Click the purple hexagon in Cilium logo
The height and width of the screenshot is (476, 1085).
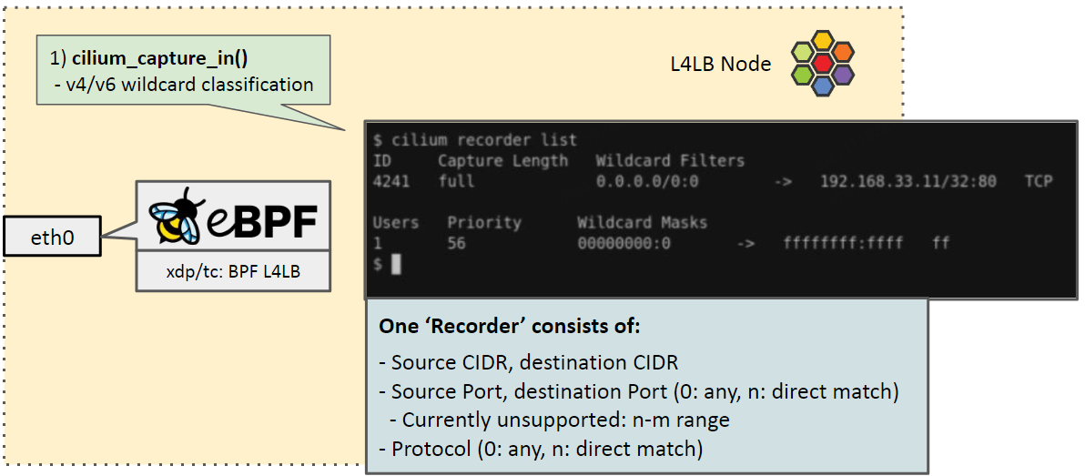[x=843, y=75]
